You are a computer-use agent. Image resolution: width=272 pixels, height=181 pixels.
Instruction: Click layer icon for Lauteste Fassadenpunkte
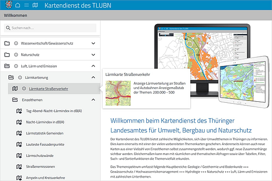pos(19,144)
